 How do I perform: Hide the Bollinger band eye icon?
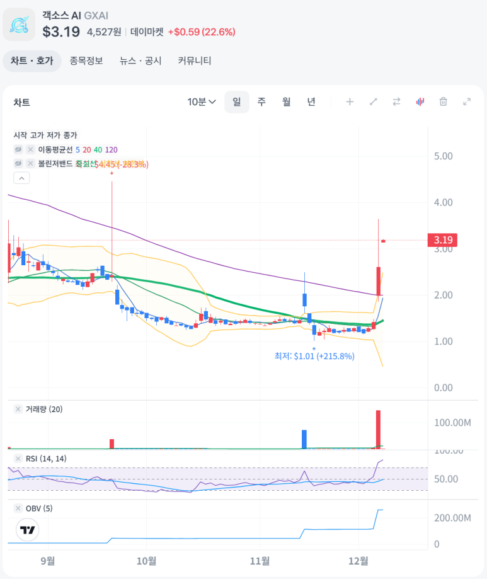(18, 163)
